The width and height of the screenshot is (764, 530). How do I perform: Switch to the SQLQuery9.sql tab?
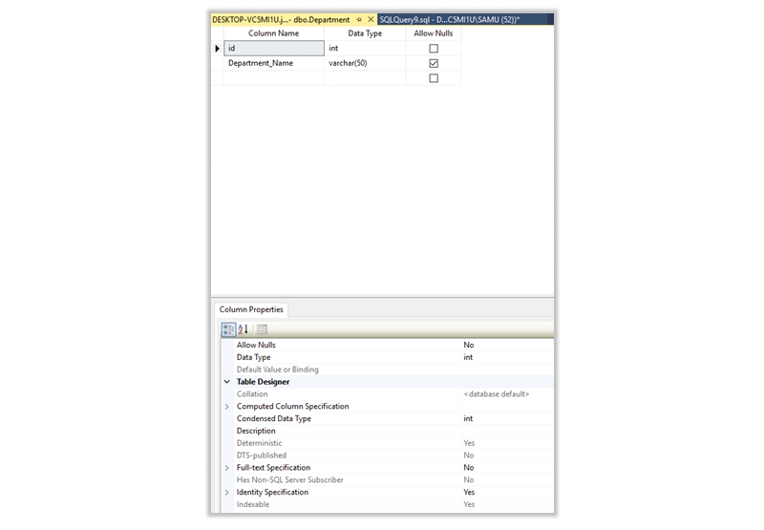450,19
